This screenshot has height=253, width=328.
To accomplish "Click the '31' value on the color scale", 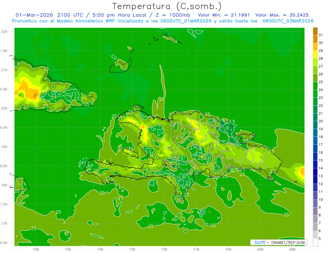I will [x=321, y=35].
